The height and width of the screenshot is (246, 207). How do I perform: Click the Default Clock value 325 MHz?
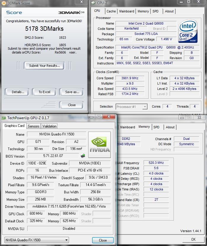click(36, 221)
